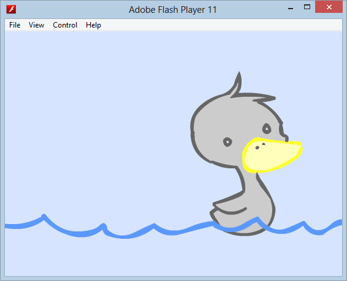Screen dimensions: 347x281
Task: Click the duck's eye in middle of face
Action: (227, 142)
